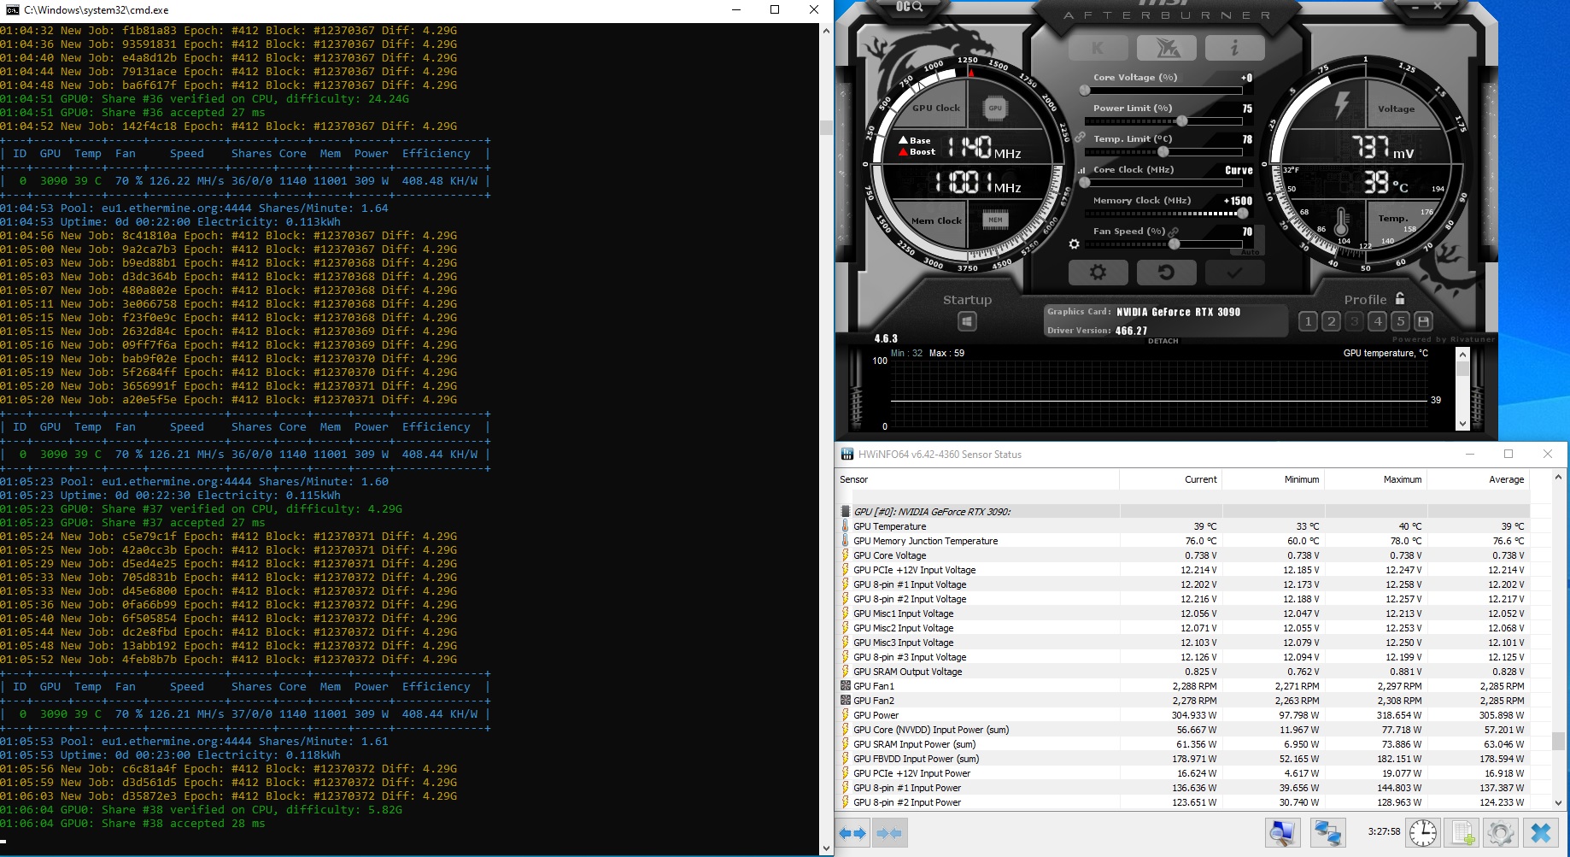Open fan speed settings gear in Afterburner

(x=1075, y=244)
